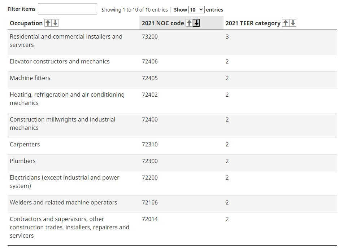The width and height of the screenshot is (343, 251).
Task: Sort TEER category descending arrow
Action: 293,23
